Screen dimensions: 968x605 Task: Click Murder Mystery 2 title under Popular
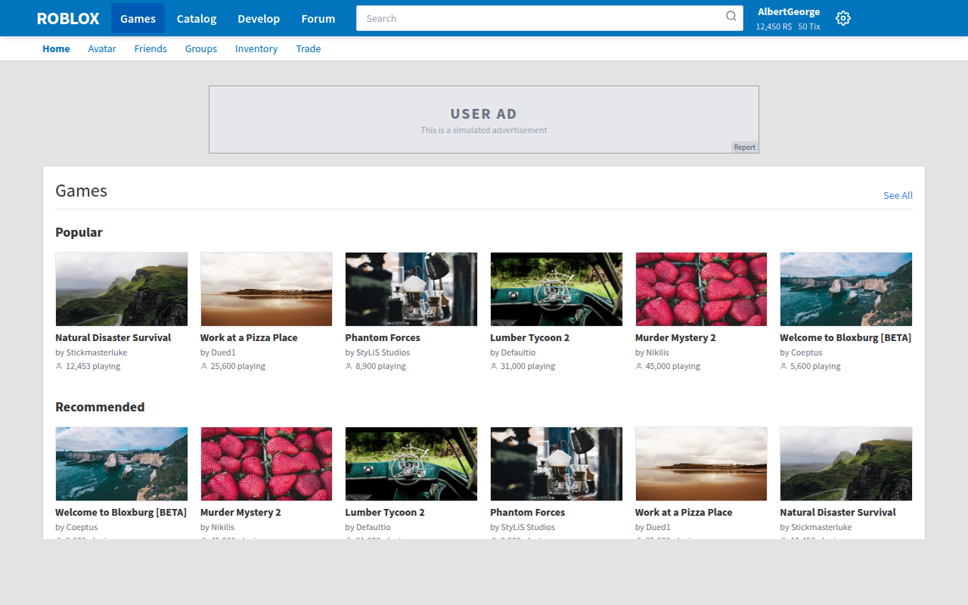click(x=675, y=337)
